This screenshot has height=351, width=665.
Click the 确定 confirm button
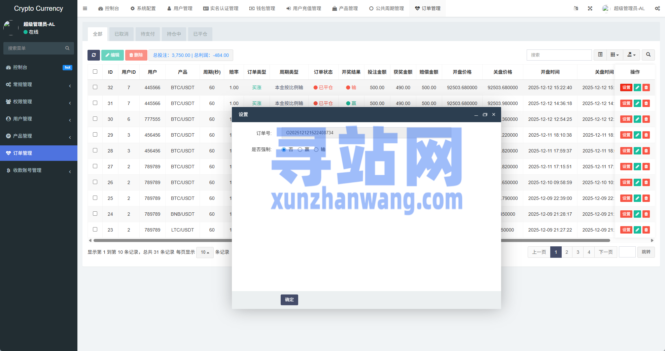tap(289, 300)
